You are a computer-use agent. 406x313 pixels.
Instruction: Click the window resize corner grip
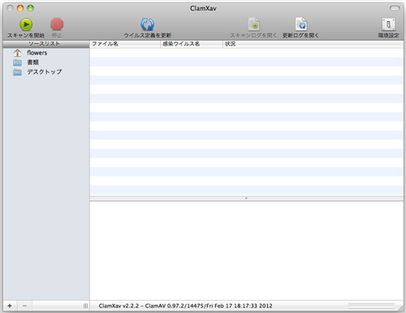pyautogui.click(x=400, y=307)
